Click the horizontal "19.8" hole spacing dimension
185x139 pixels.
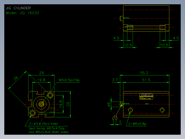pyautogui.click(x=41, y=80)
